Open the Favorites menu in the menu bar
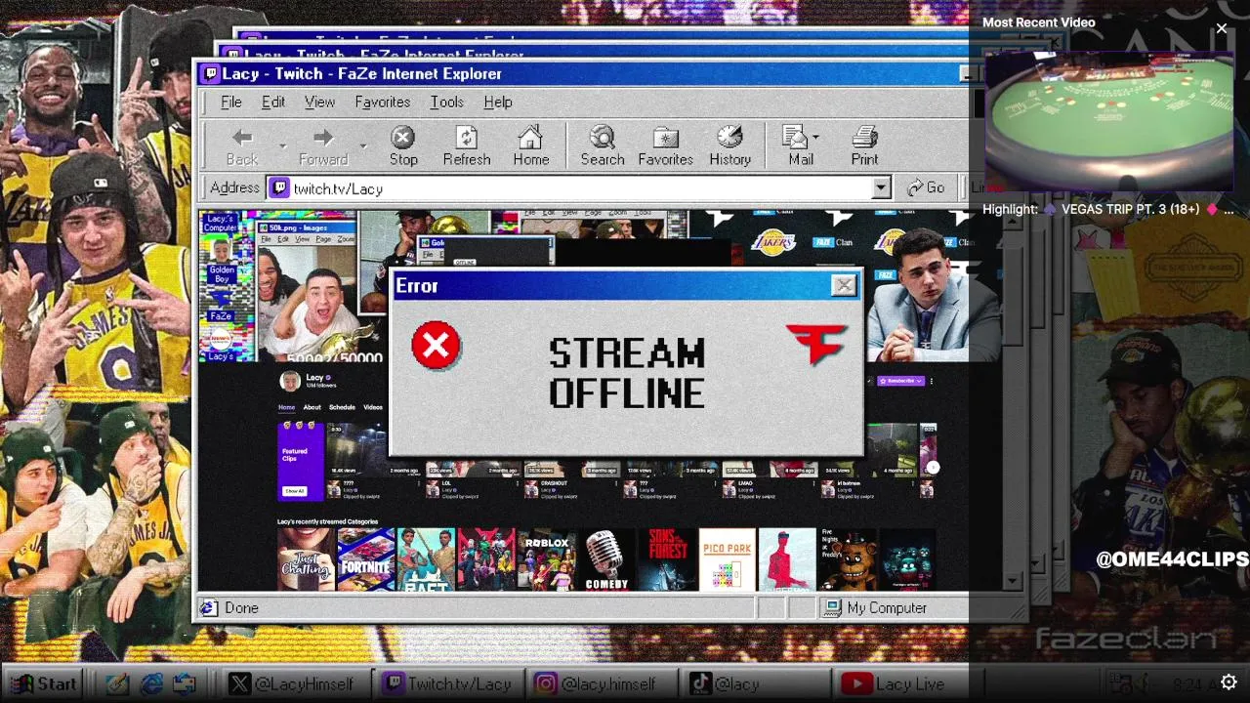 (x=382, y=102)
